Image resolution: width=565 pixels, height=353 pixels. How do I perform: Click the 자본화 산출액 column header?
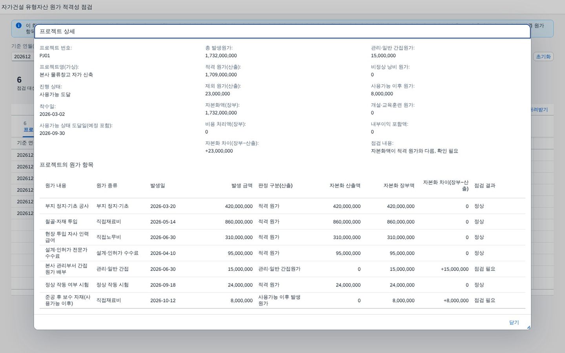point(345,186)
